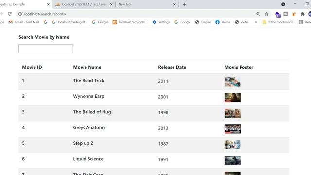Click the Greys Anatomy poster thumbnail
The width and height of the screenshot is (311, 175).
coord(232,129)
